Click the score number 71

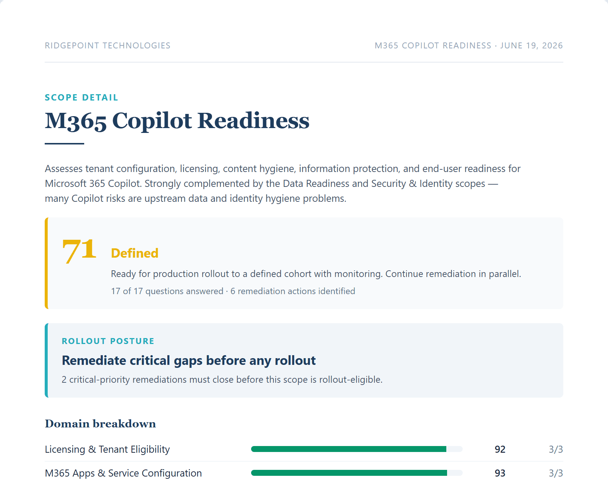coord(79,250)
